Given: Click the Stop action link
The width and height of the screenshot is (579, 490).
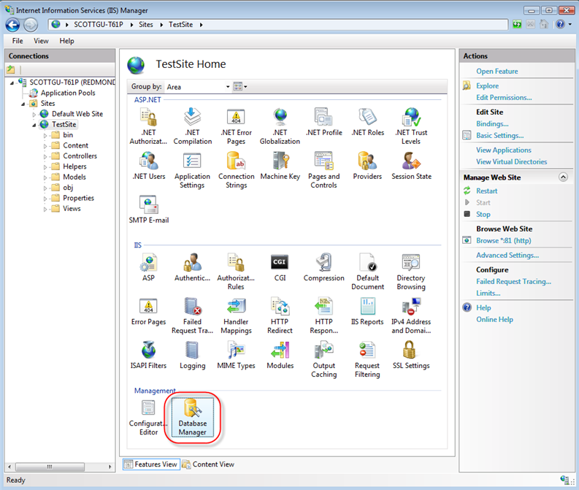Looking at the screenshot, I should [483, 214].
